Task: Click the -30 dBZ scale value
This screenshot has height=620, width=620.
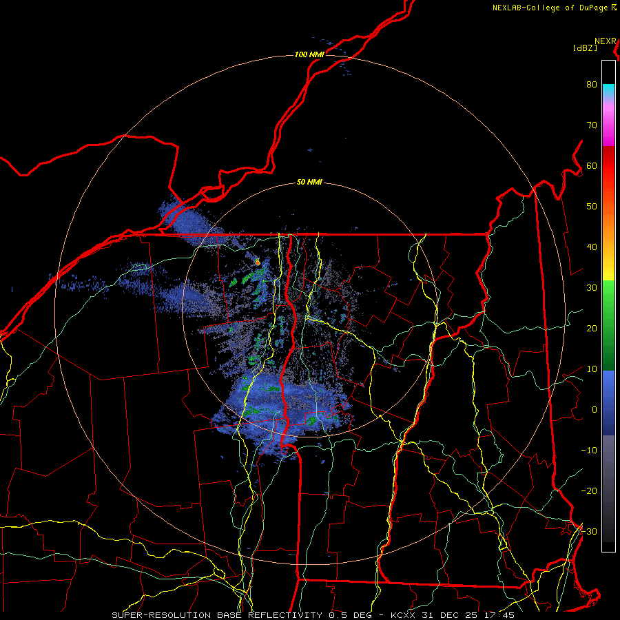Action: [589, 532]
